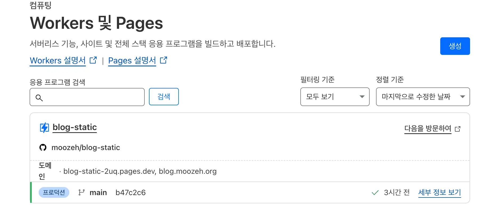
Task: Follow the 다음을 방문하여 link
Action: pos(427,128)
